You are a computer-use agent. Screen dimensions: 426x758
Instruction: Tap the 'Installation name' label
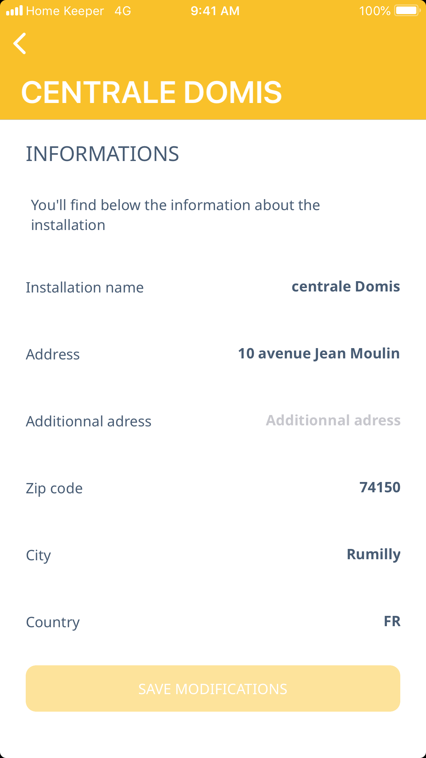(x=85, y=288)
